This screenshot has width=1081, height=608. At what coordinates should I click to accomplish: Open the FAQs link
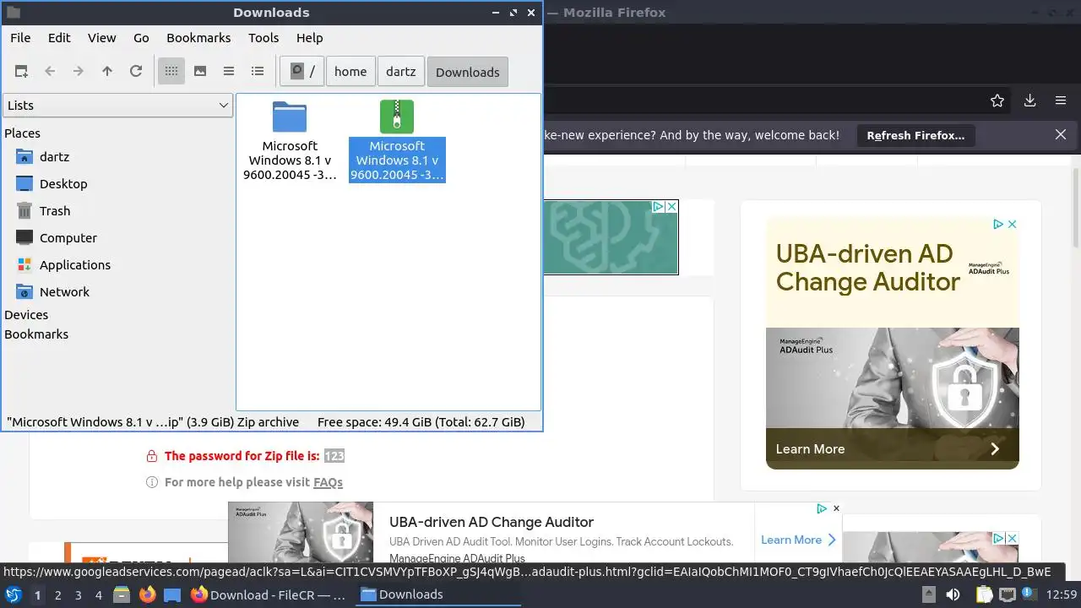(328, 483)
